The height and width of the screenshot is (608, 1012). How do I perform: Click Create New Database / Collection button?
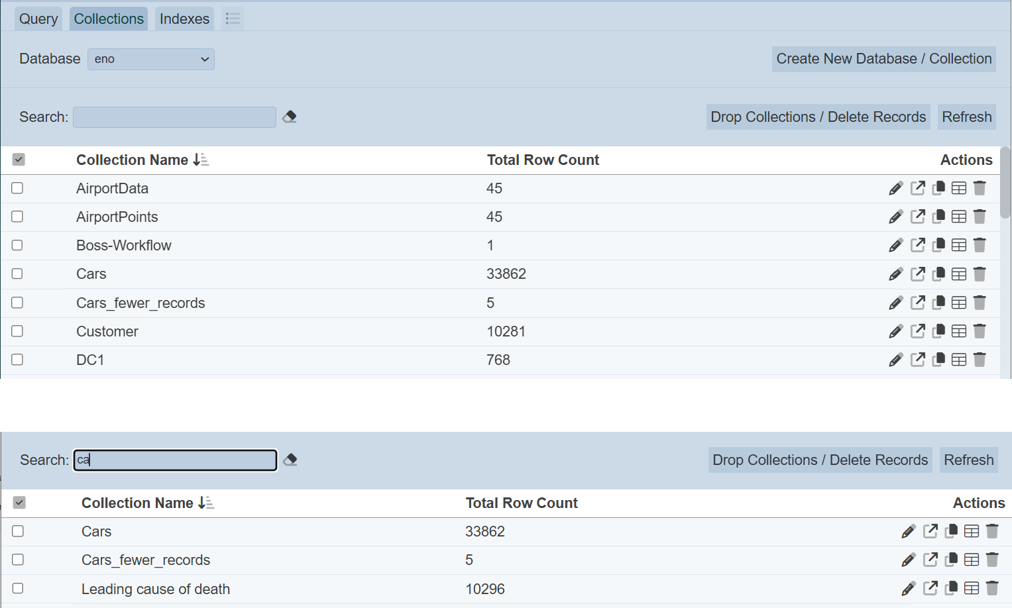pyautogui.click(x=883, y=59)
